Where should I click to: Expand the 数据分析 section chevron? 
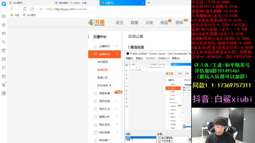(x=117, y=116)
